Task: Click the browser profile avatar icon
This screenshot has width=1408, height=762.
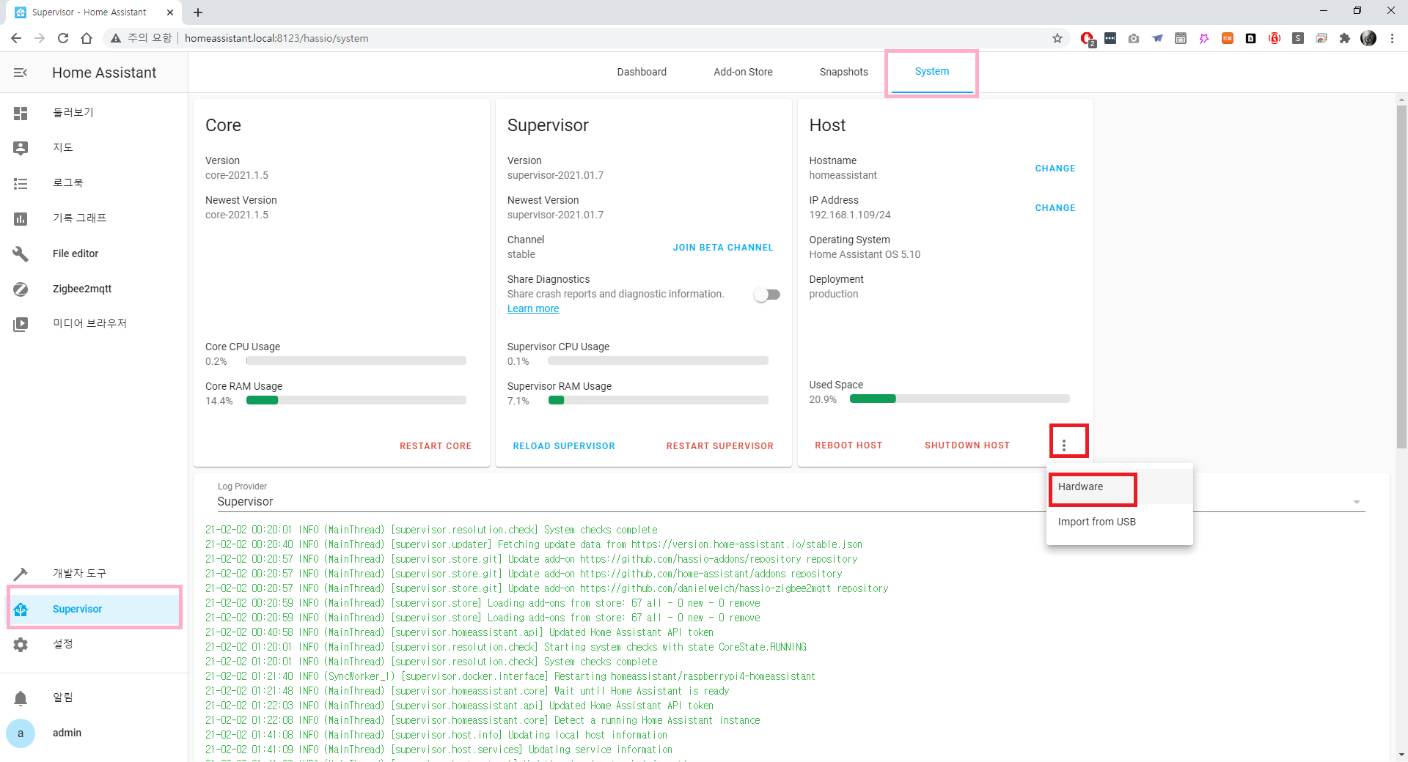Action: tap(1368, 38)
